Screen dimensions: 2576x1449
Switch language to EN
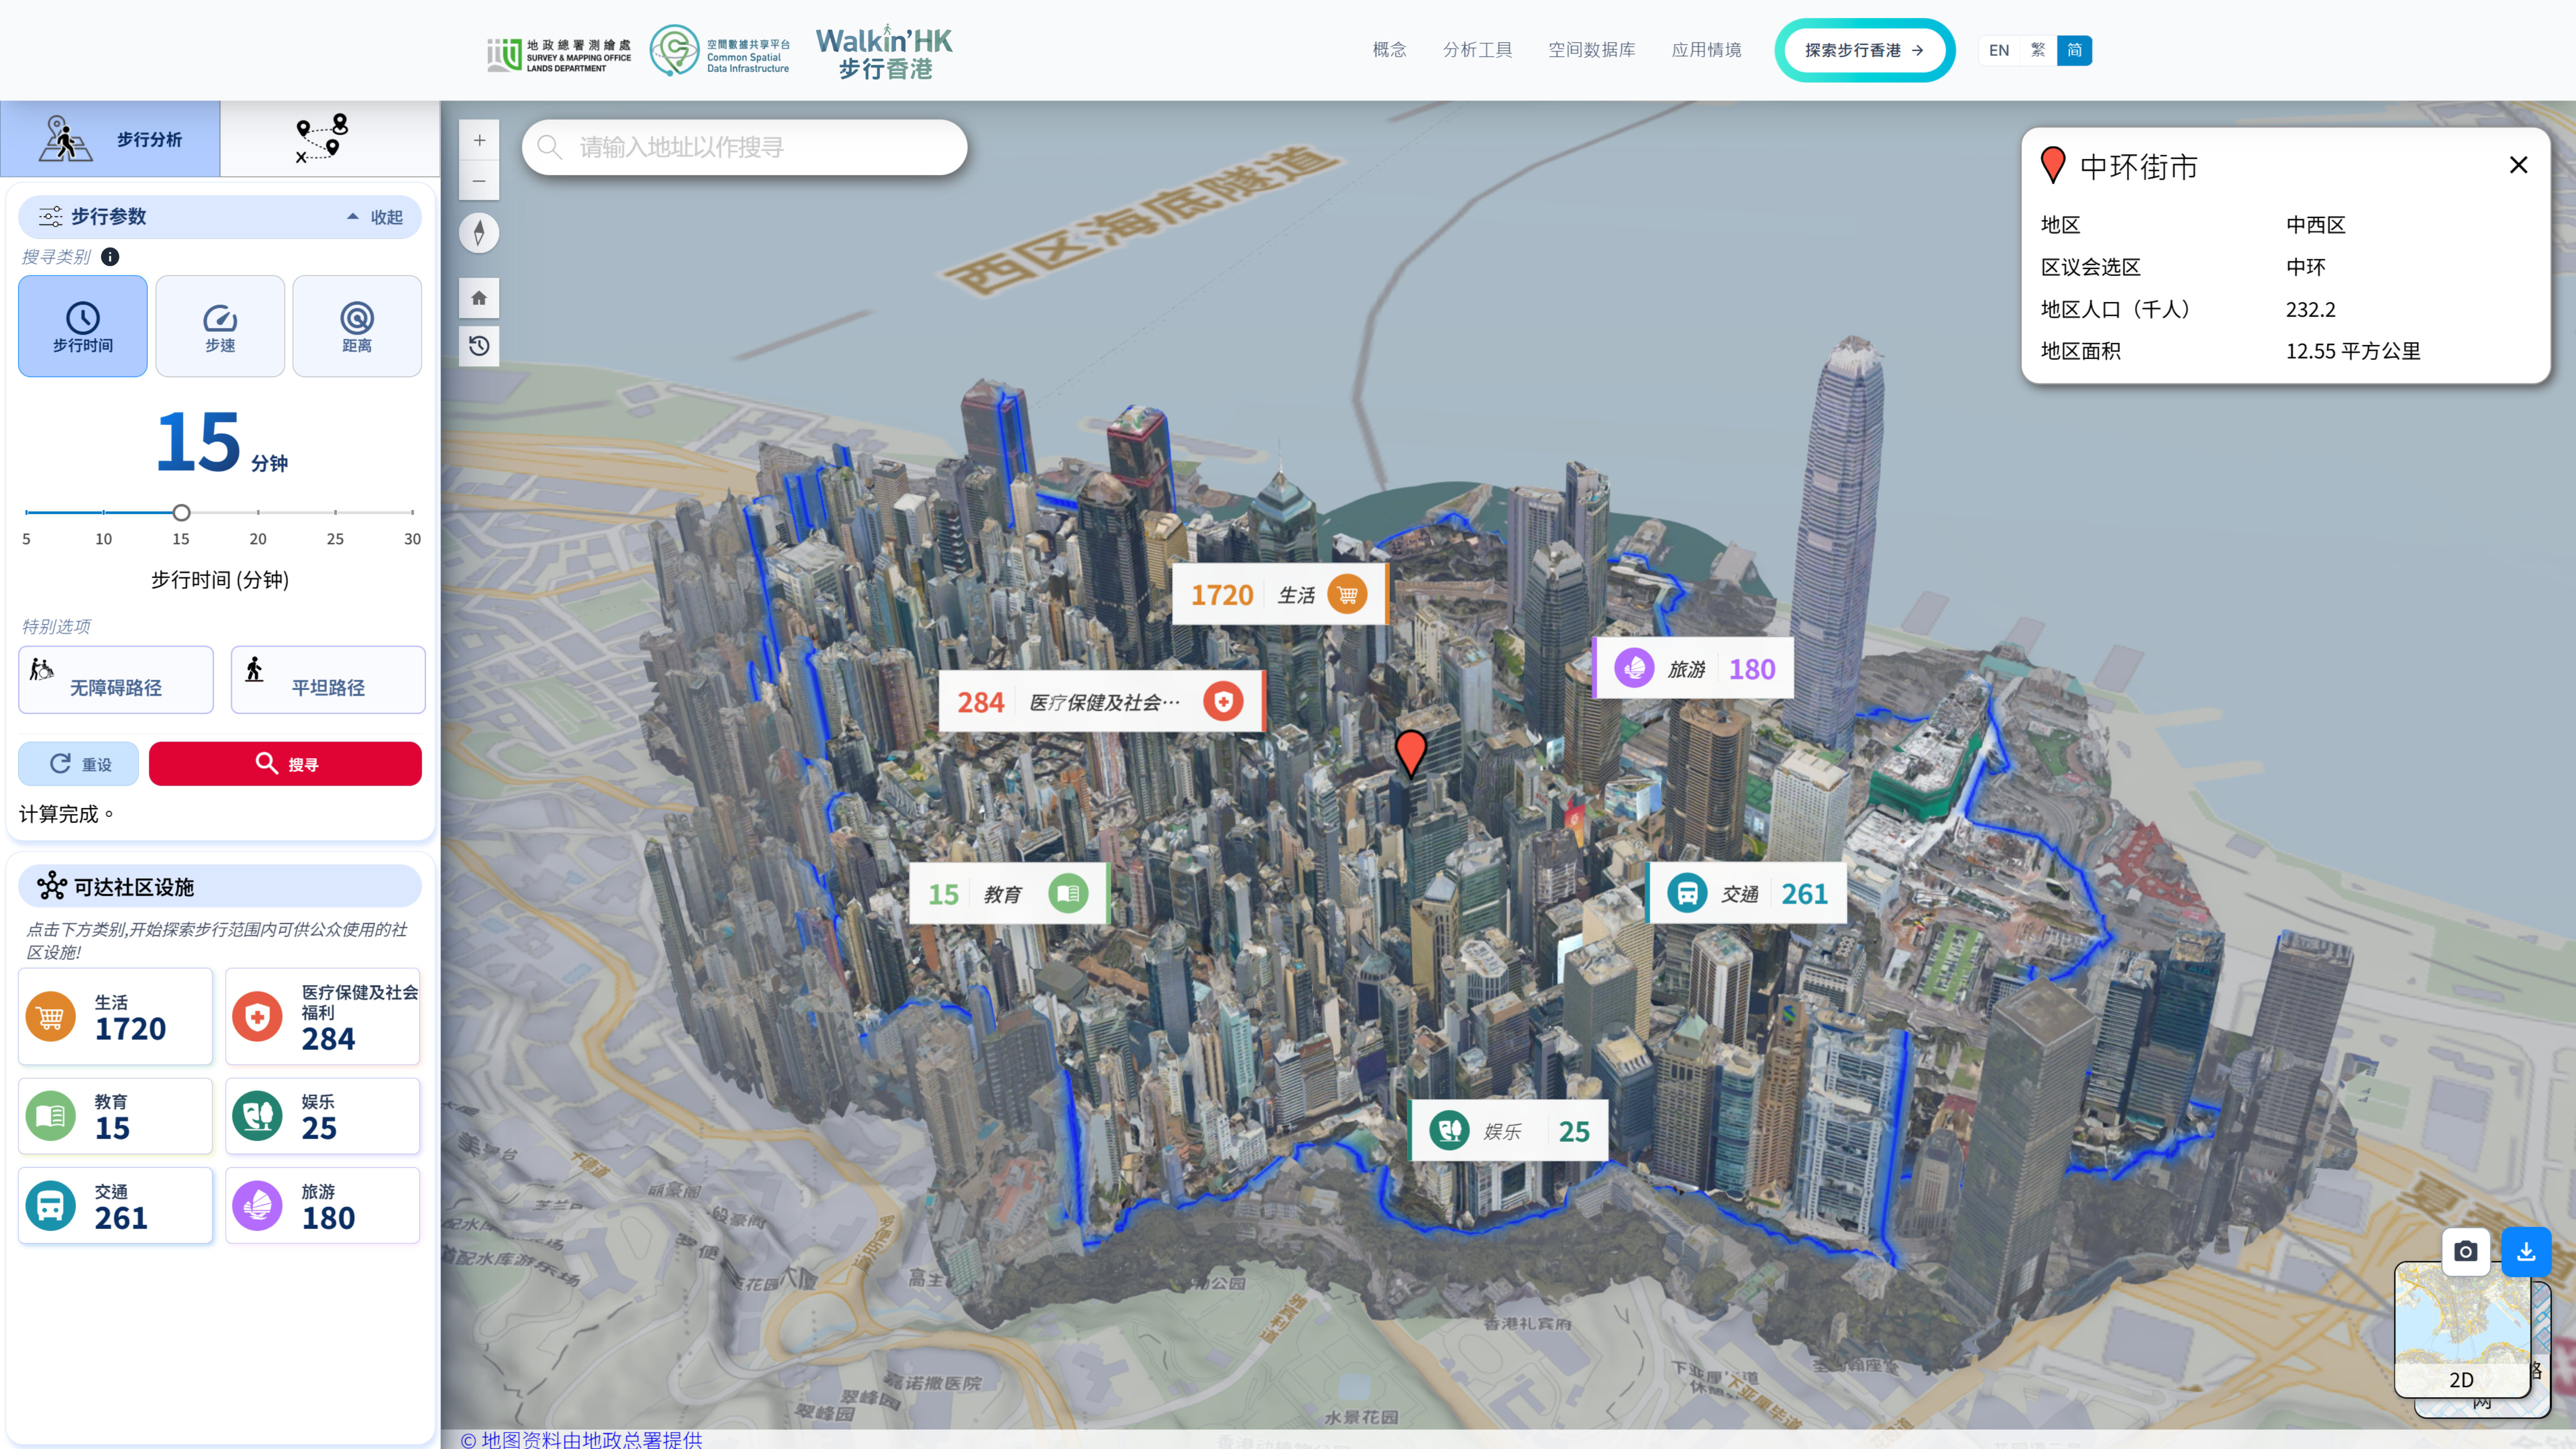point(1998,50)
